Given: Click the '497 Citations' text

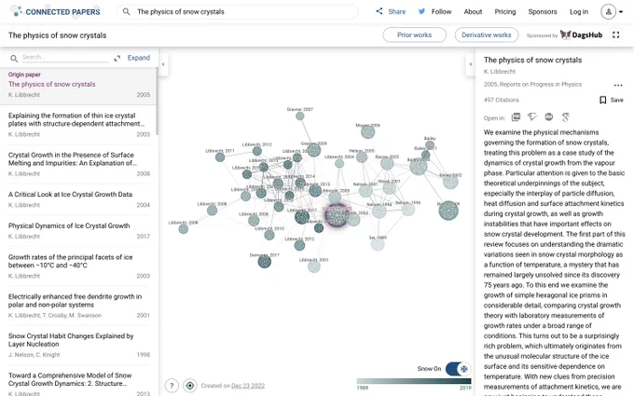Looking at the screenshot, I should [x=501, y=100].
